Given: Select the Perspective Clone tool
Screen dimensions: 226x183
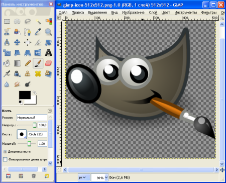Looking at the screenshot, I should tap(48, 73).
